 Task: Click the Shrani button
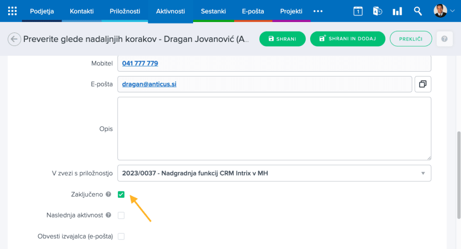tap(282, 39)
